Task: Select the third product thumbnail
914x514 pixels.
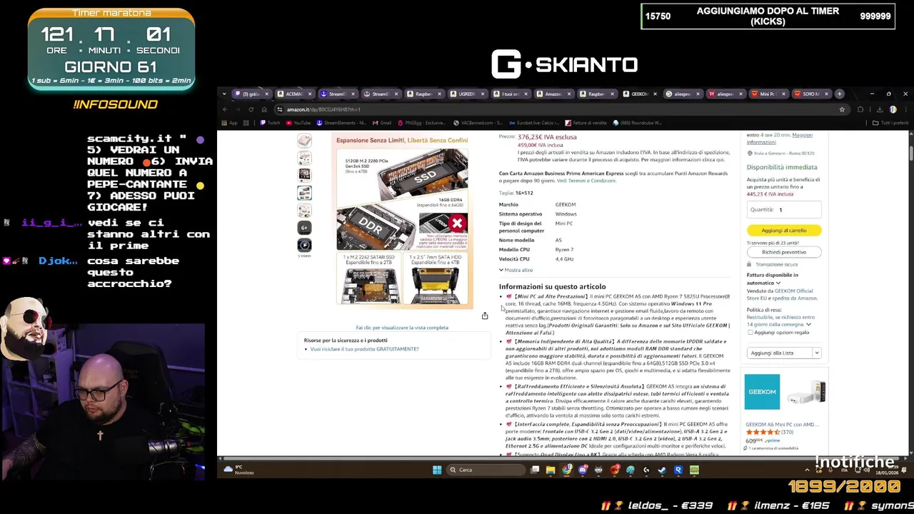Action: click(x=305, y=175)
